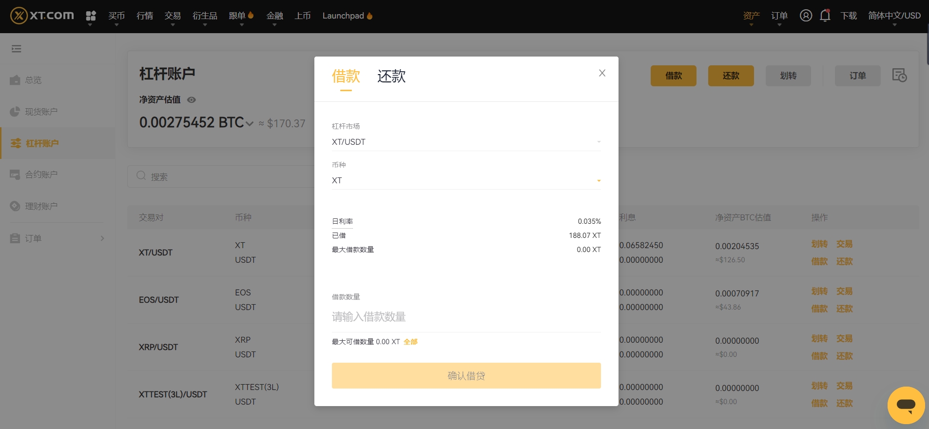Open the 上币 menu item
929x429 pixels.
pyautogui.click(x=303, y=16)
